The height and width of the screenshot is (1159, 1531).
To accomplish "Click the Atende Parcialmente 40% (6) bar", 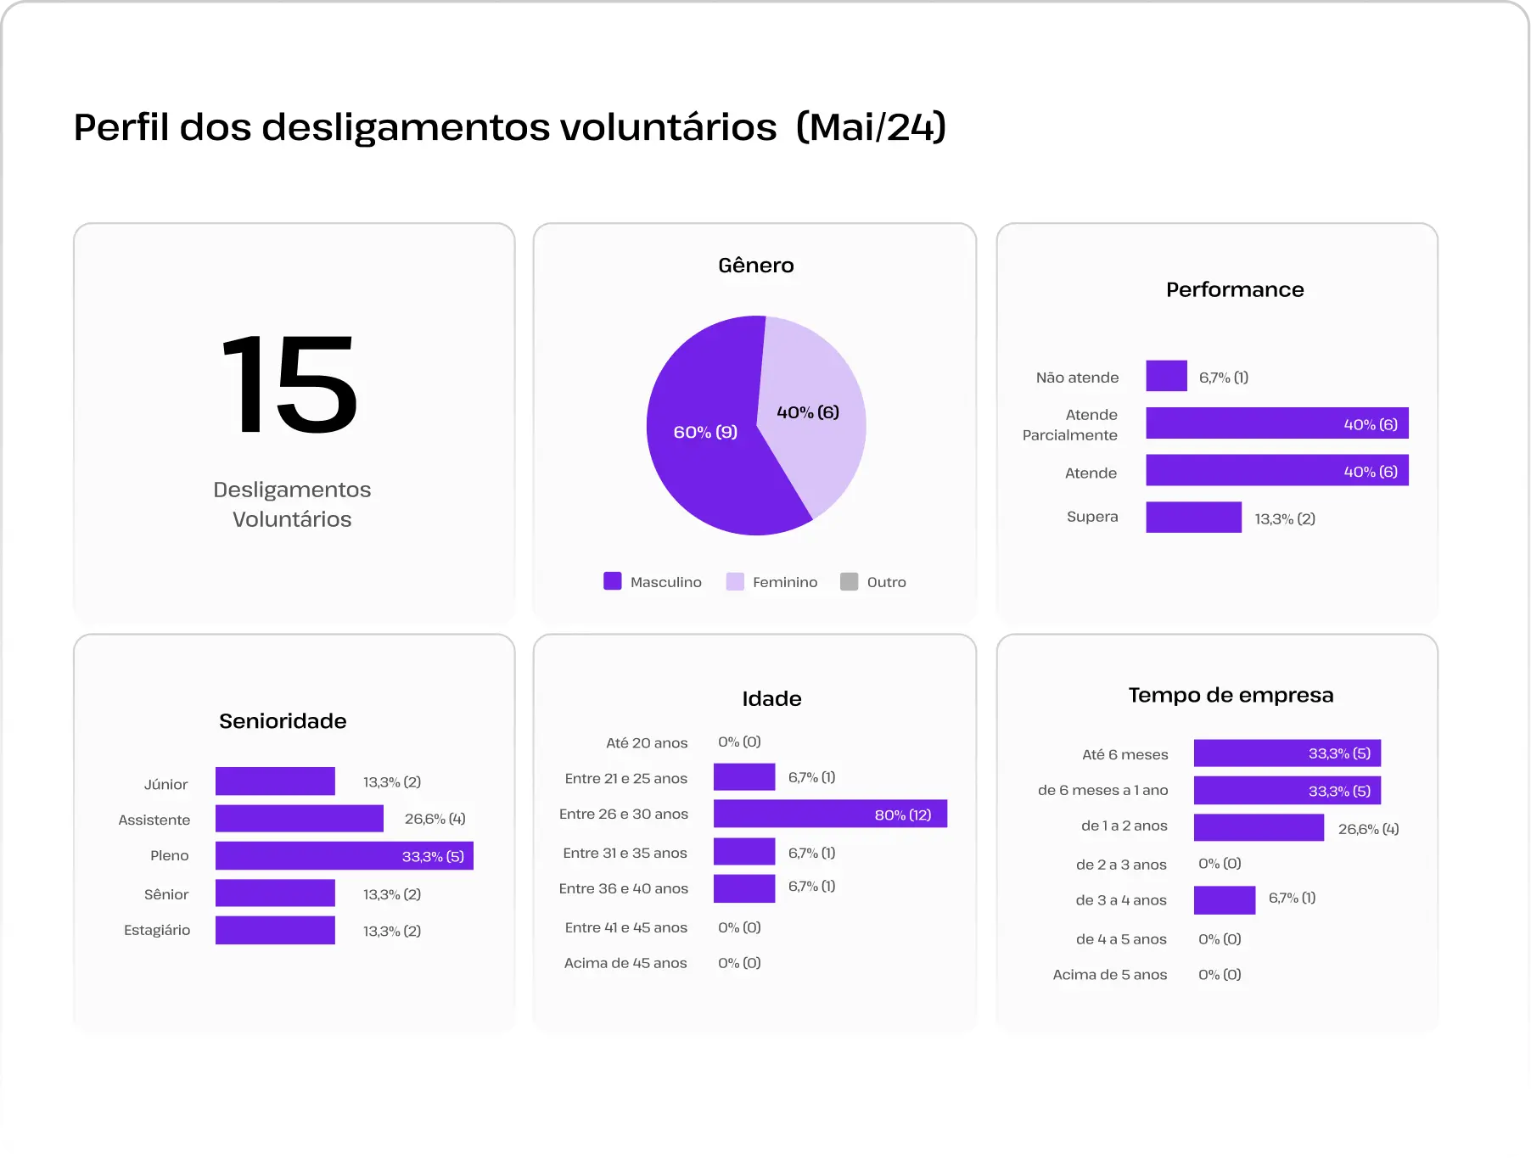I will (1276, 423).
